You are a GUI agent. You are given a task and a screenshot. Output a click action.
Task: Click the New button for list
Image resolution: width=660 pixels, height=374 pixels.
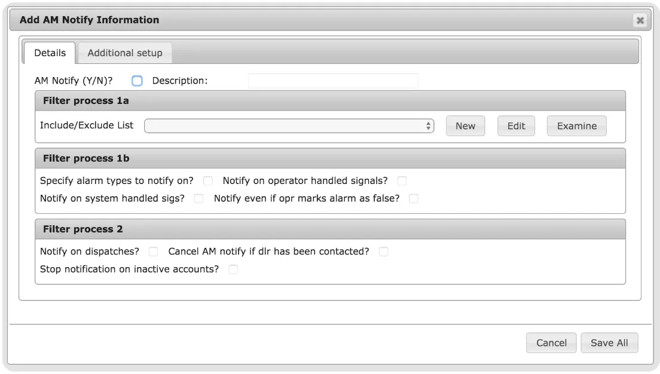[466, 126]
